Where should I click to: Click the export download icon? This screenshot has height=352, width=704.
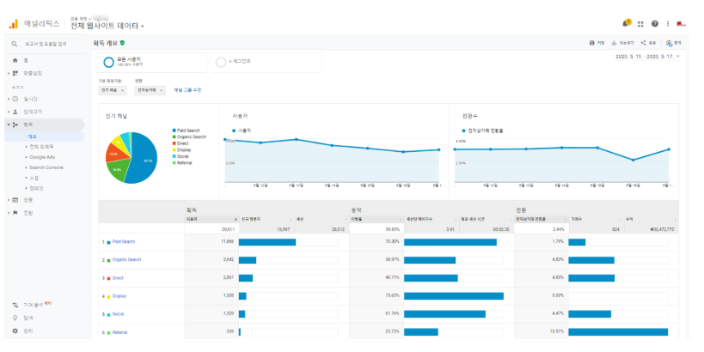(615, 43)
